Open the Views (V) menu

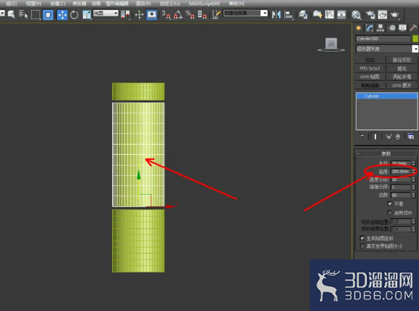[33, 4]
